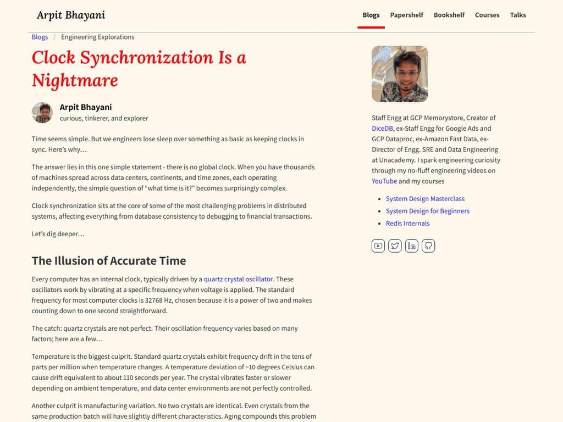Screen dimensions: 563x422
Task: Click Engineering Explorations in the breadcrumb
Action: 98,37
